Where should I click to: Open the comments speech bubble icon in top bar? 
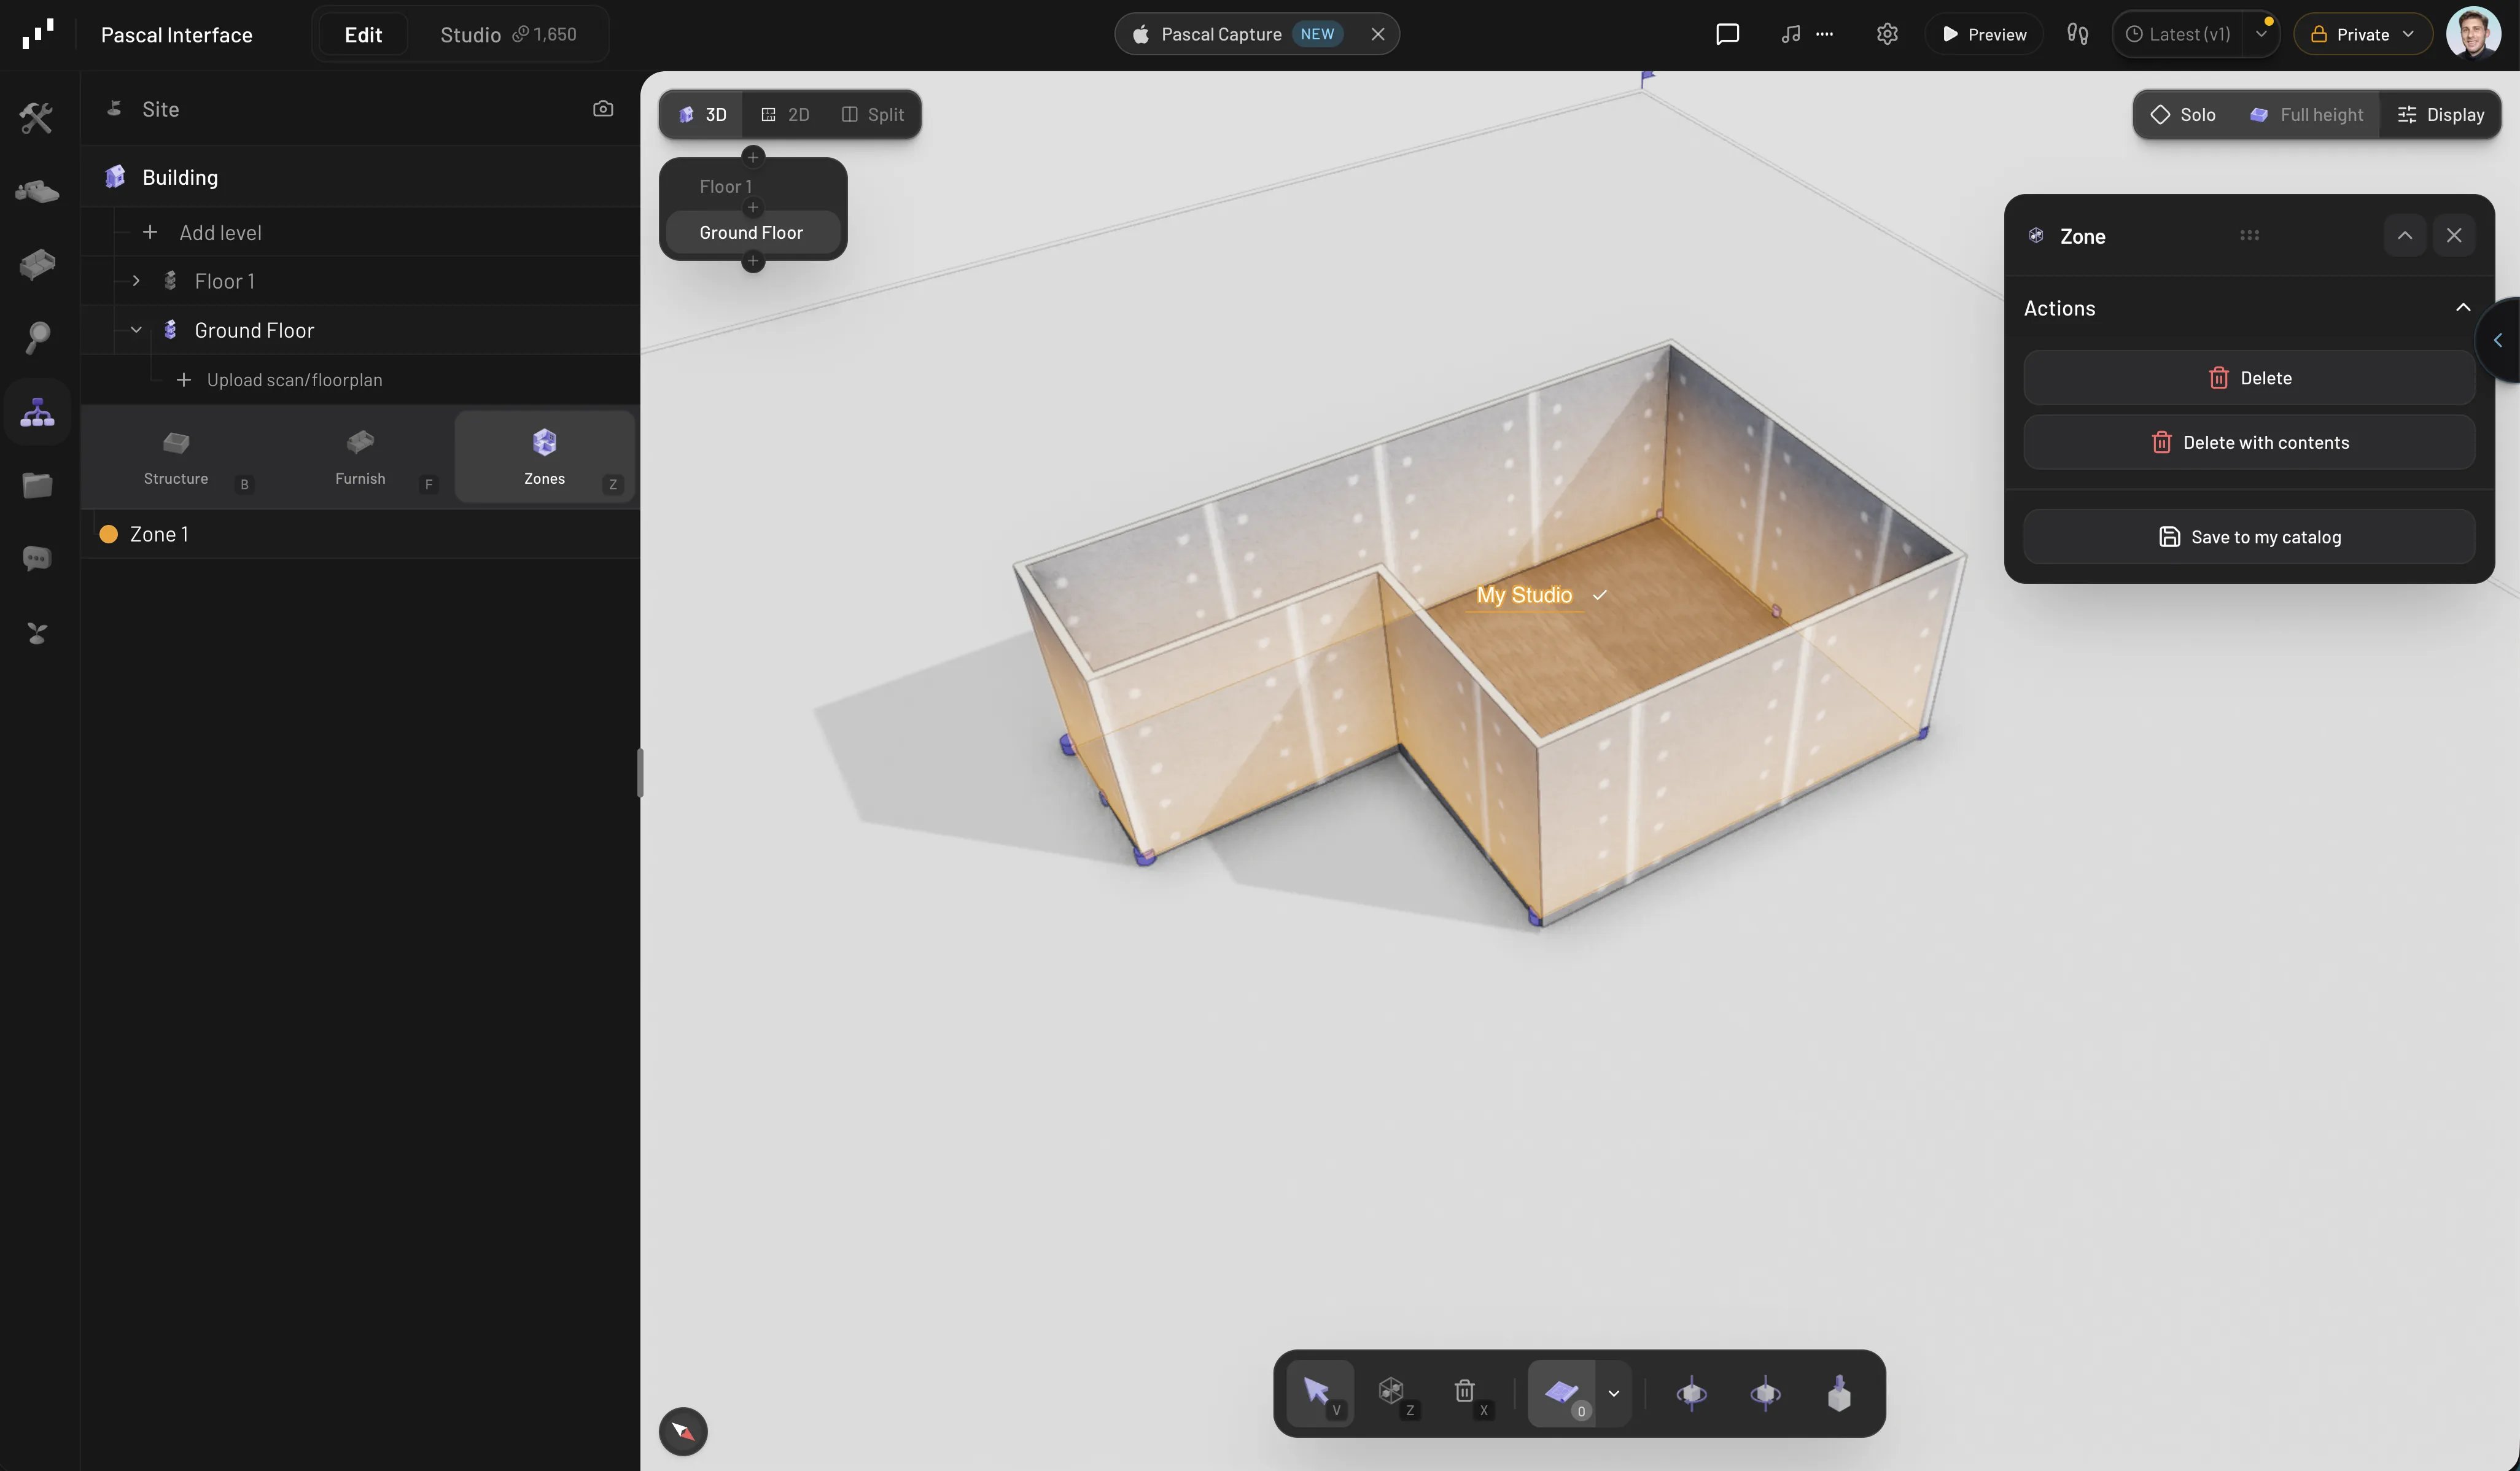pos(1727,34)
